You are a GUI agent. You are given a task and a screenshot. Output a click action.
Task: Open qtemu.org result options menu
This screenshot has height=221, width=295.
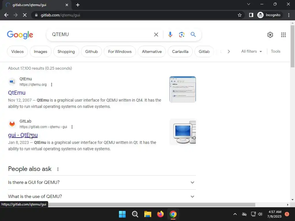click(x=52, y=85)
